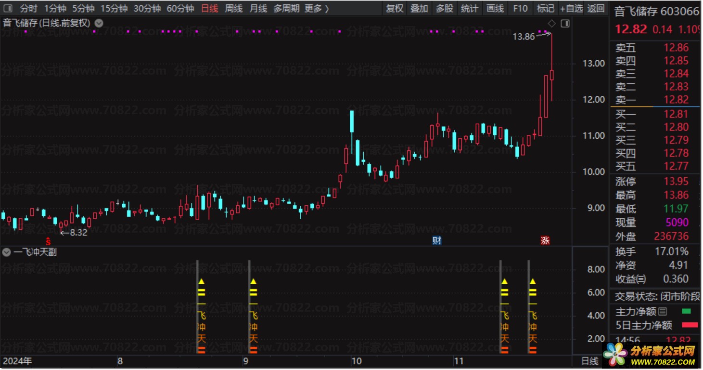This screenshot has height=370, width=703.
Task: Click 一飞冲天副 indicator name
Action: 35,252
